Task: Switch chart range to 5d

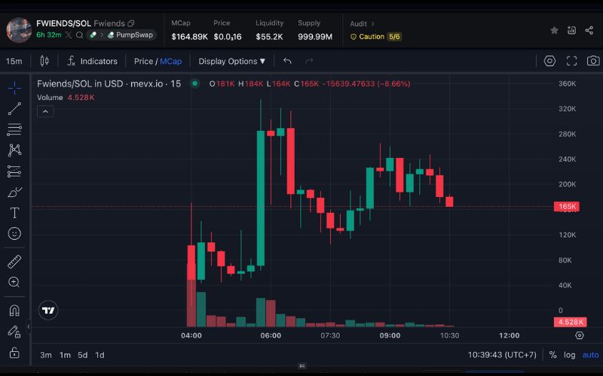Action: click(82, 355)
